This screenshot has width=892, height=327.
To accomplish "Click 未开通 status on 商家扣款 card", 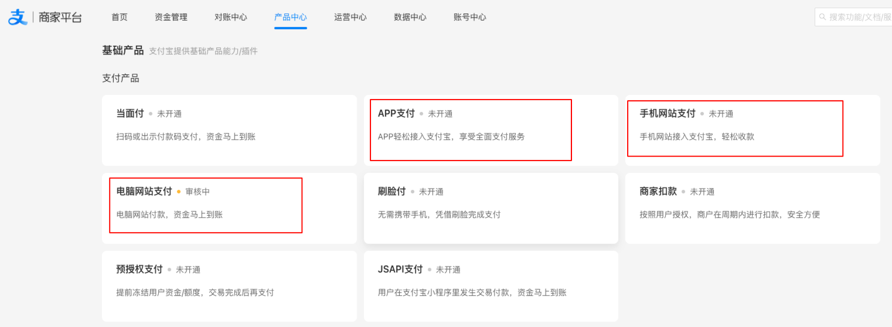I will (702, 192).
